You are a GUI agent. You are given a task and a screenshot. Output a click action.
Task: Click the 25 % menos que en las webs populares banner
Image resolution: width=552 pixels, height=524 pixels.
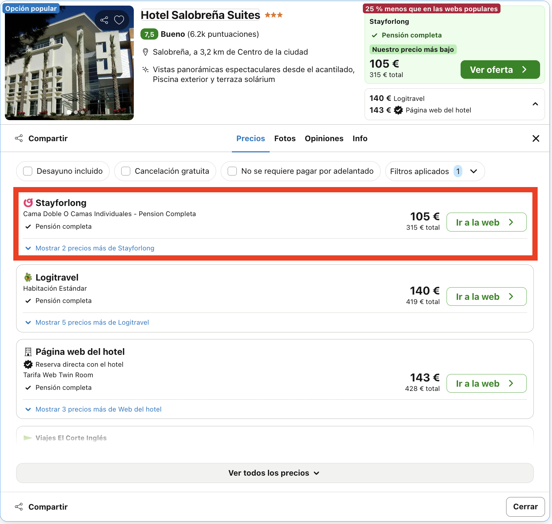tap(432, 9)
